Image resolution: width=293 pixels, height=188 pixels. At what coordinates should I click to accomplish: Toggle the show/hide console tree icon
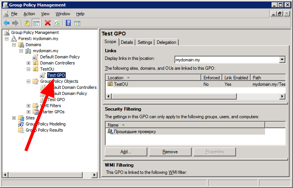point(36,23)
